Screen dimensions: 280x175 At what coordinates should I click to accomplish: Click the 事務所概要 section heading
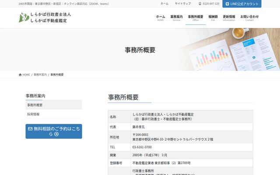pos(123,97)
